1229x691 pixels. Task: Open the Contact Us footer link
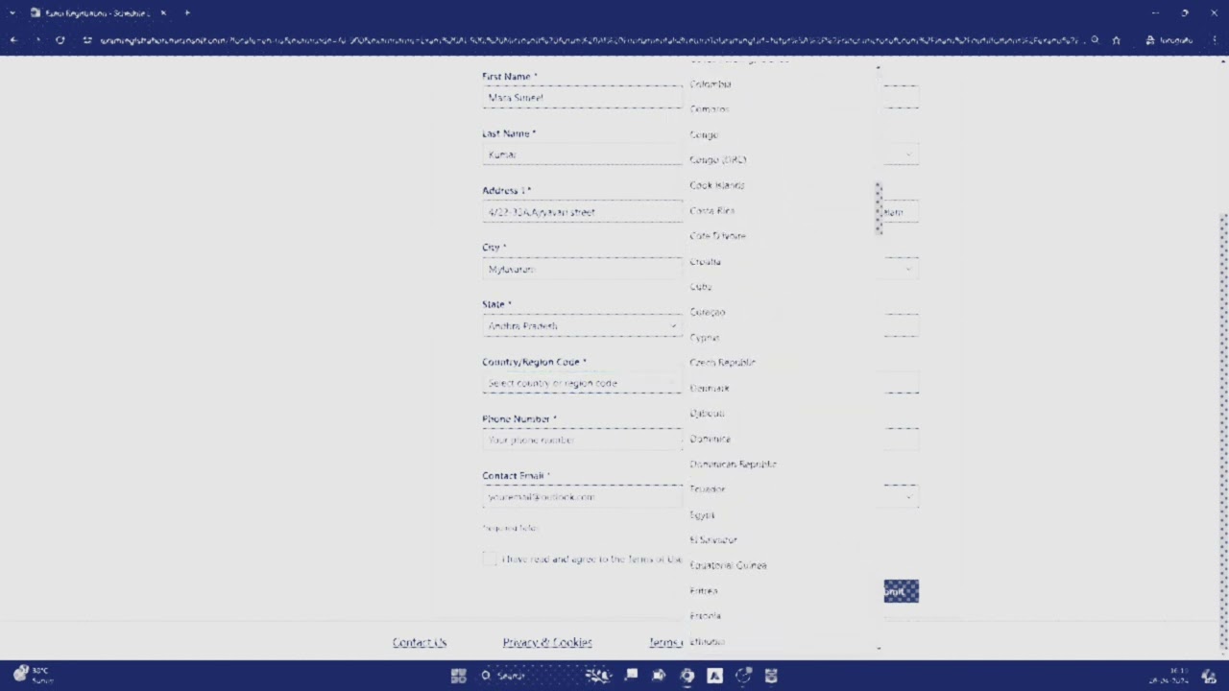(420, 643)
